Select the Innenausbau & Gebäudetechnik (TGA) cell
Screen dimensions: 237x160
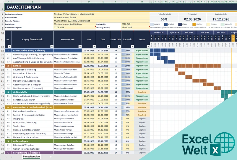click(33, 108)
